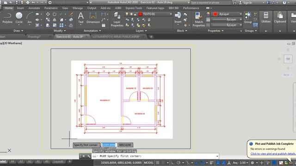Click the red object color swatch in Properties
296x166 pixels.
215,14
